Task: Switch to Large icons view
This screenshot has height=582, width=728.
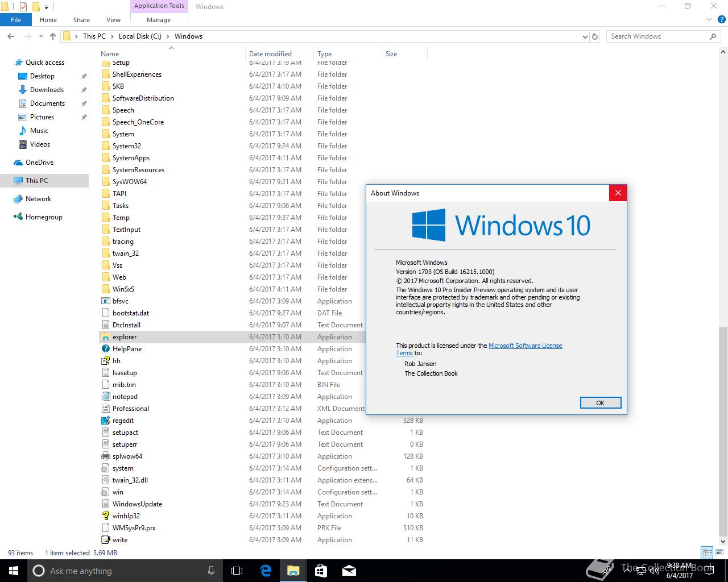Action: [x=718, y=552]
